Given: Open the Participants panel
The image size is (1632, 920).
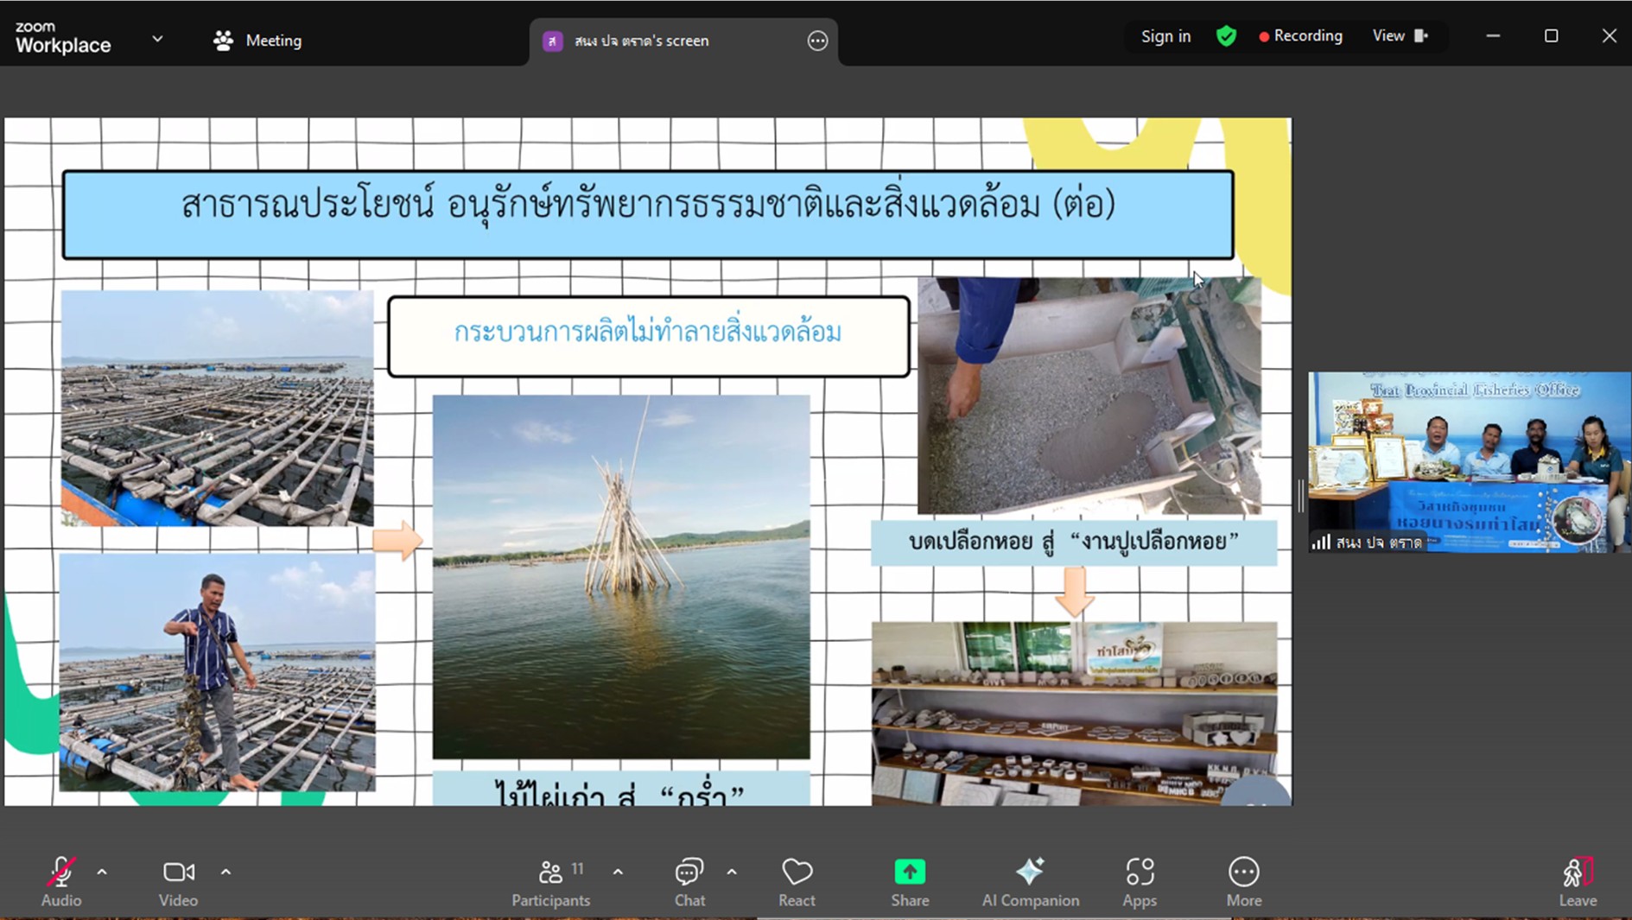Looking at the screenshot, I should [550, 881].
